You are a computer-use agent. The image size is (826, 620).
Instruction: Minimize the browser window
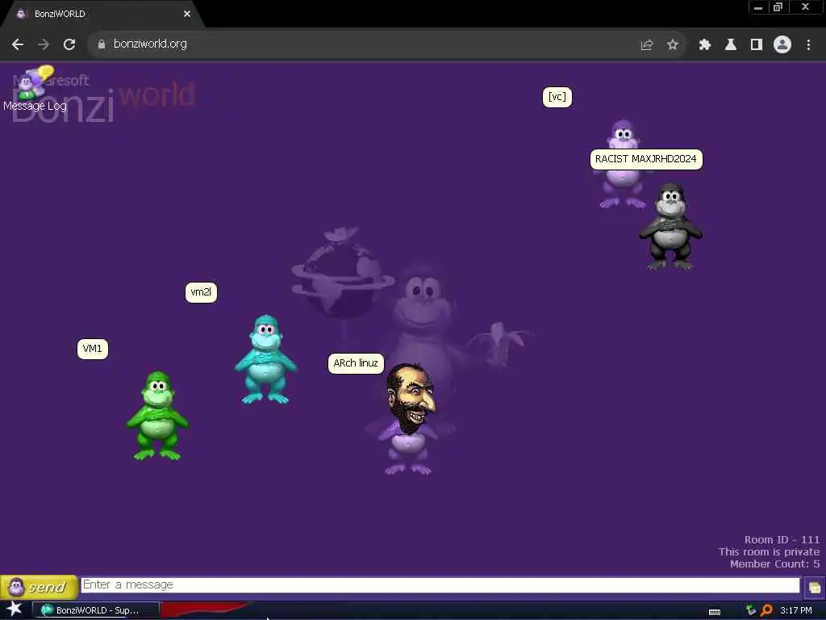758,7
